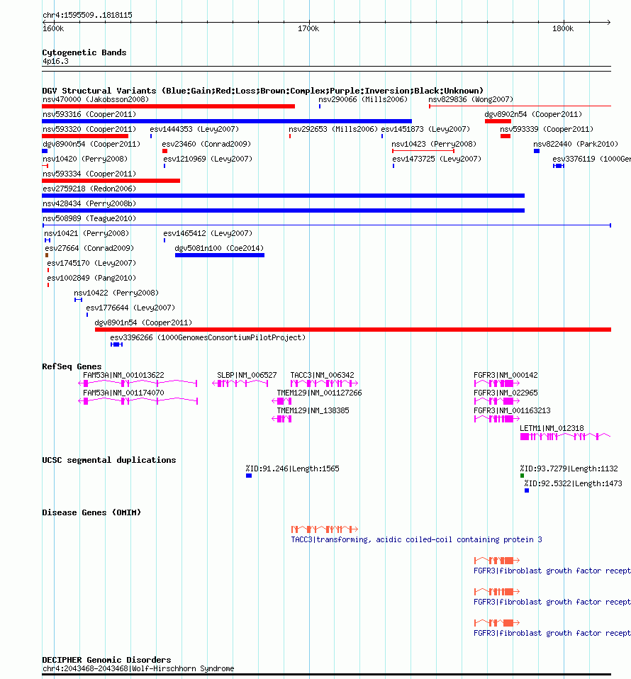This screenshot has width=631, height=679.
Task: Click the esv3396266 1000GenomesConsortiumPilotProject glyph
Action: point(116,344)
